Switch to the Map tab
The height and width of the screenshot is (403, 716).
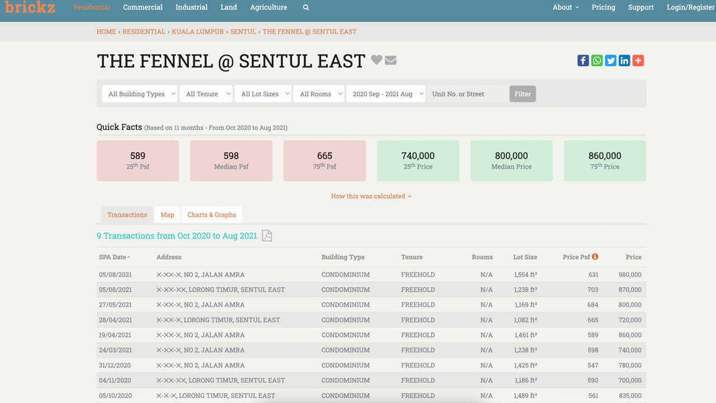click(x=167, y=215)
